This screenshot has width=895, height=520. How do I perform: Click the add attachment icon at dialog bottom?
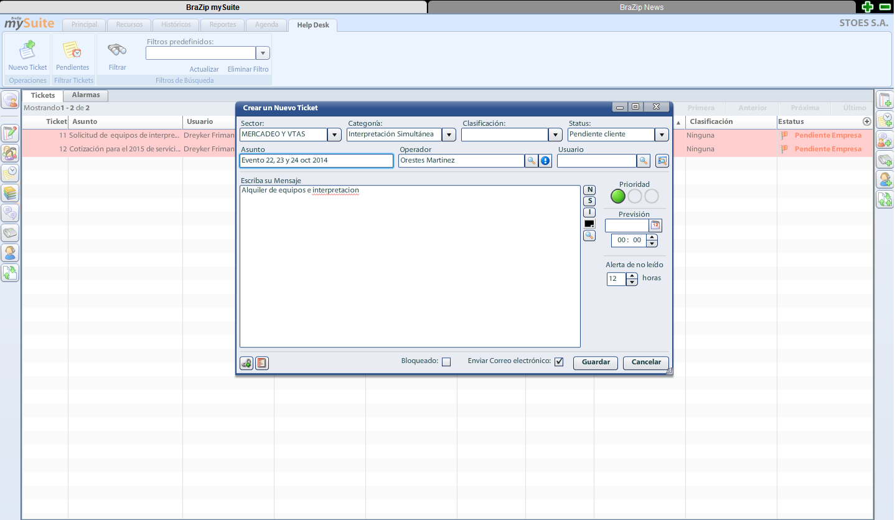(246, 363)
